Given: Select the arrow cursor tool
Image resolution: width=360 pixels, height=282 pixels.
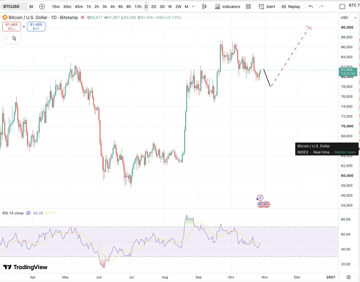Looking at the screenshot, I should [x=14, y=38].
